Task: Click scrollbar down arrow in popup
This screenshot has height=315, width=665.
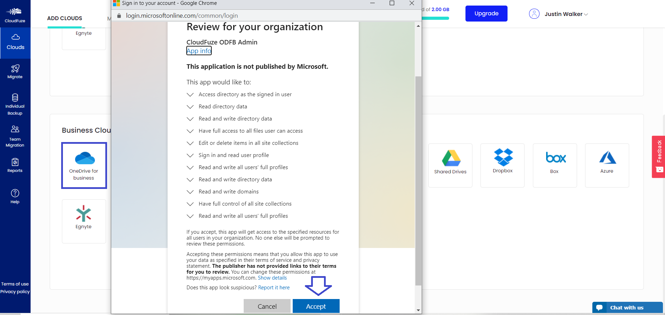Action: click(418, 310)
